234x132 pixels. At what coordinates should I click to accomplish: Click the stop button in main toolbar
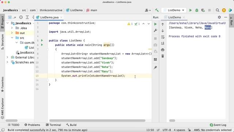(210, 10)
